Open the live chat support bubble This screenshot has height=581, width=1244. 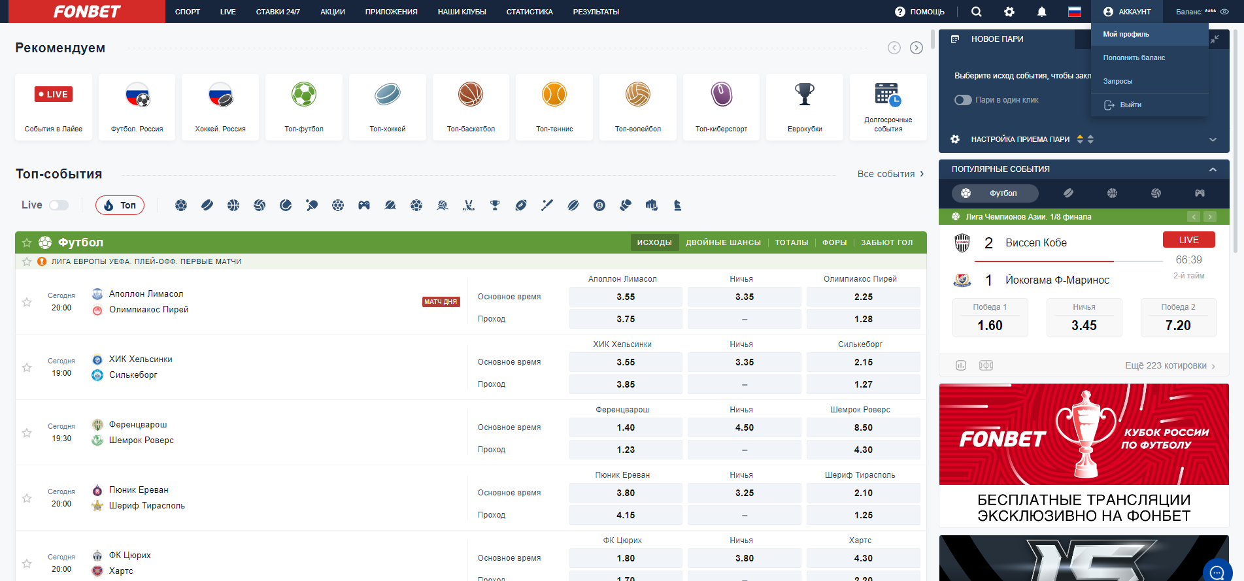click(x=1217, y=573)
